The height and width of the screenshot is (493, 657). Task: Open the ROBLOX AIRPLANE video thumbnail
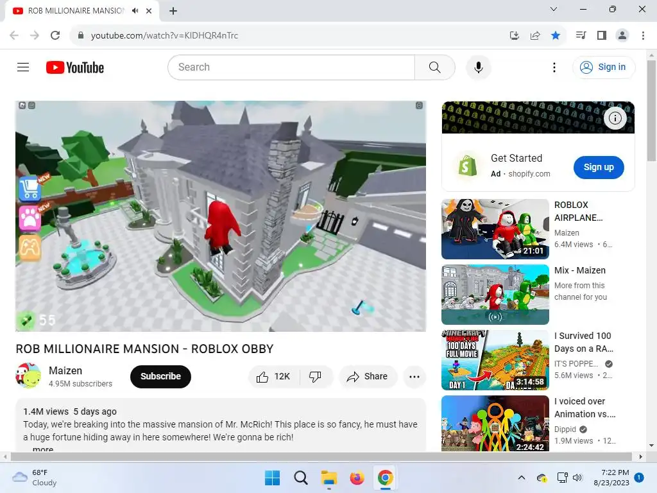click(x=495, y=229)
